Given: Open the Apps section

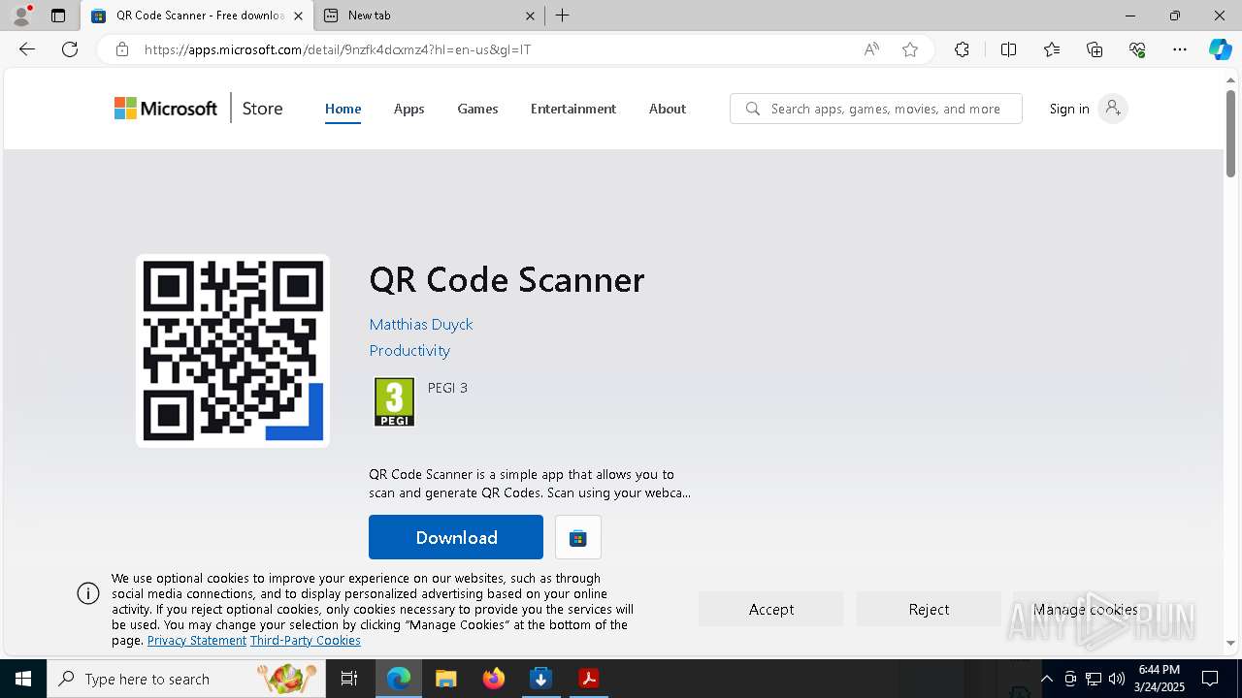Looking at the screenshot, I should pos(409,109).
